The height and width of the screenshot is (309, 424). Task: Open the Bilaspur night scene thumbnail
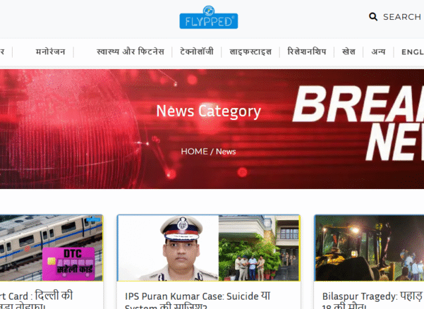[x=369, y=248]
